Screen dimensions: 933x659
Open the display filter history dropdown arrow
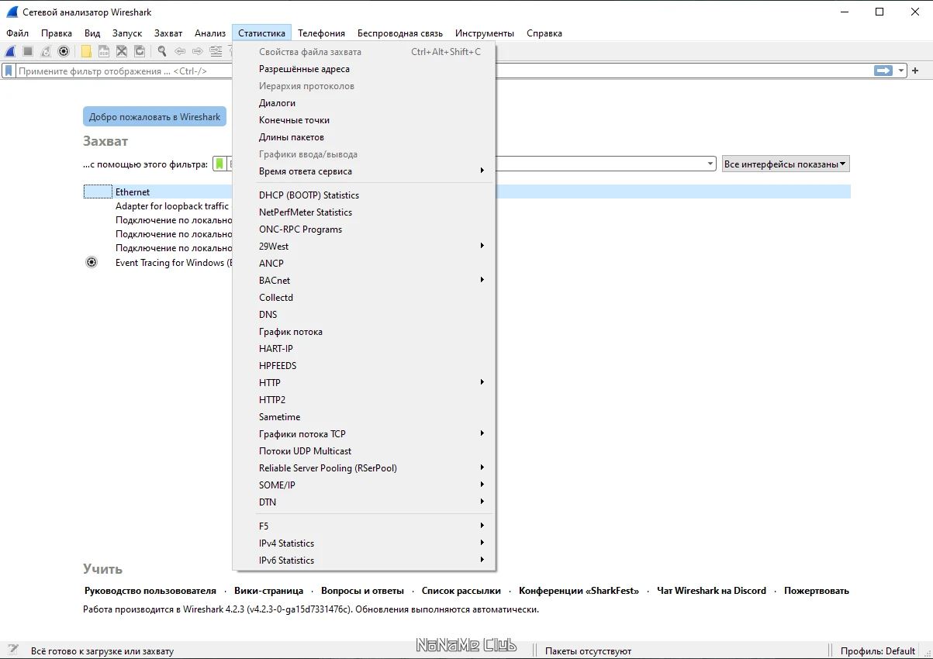pyautogui.click(x=901, y=71)
